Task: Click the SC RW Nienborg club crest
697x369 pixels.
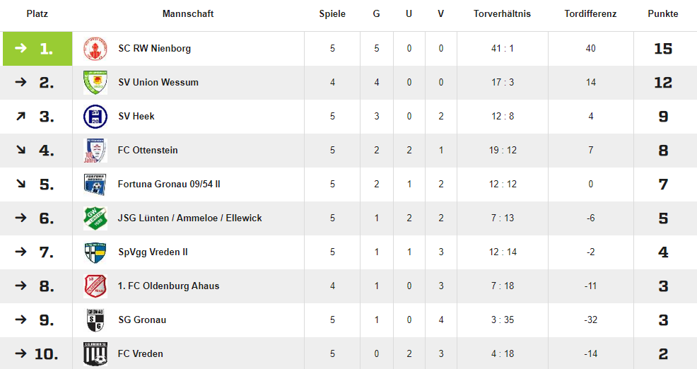Action: click(x=95, y=49)
